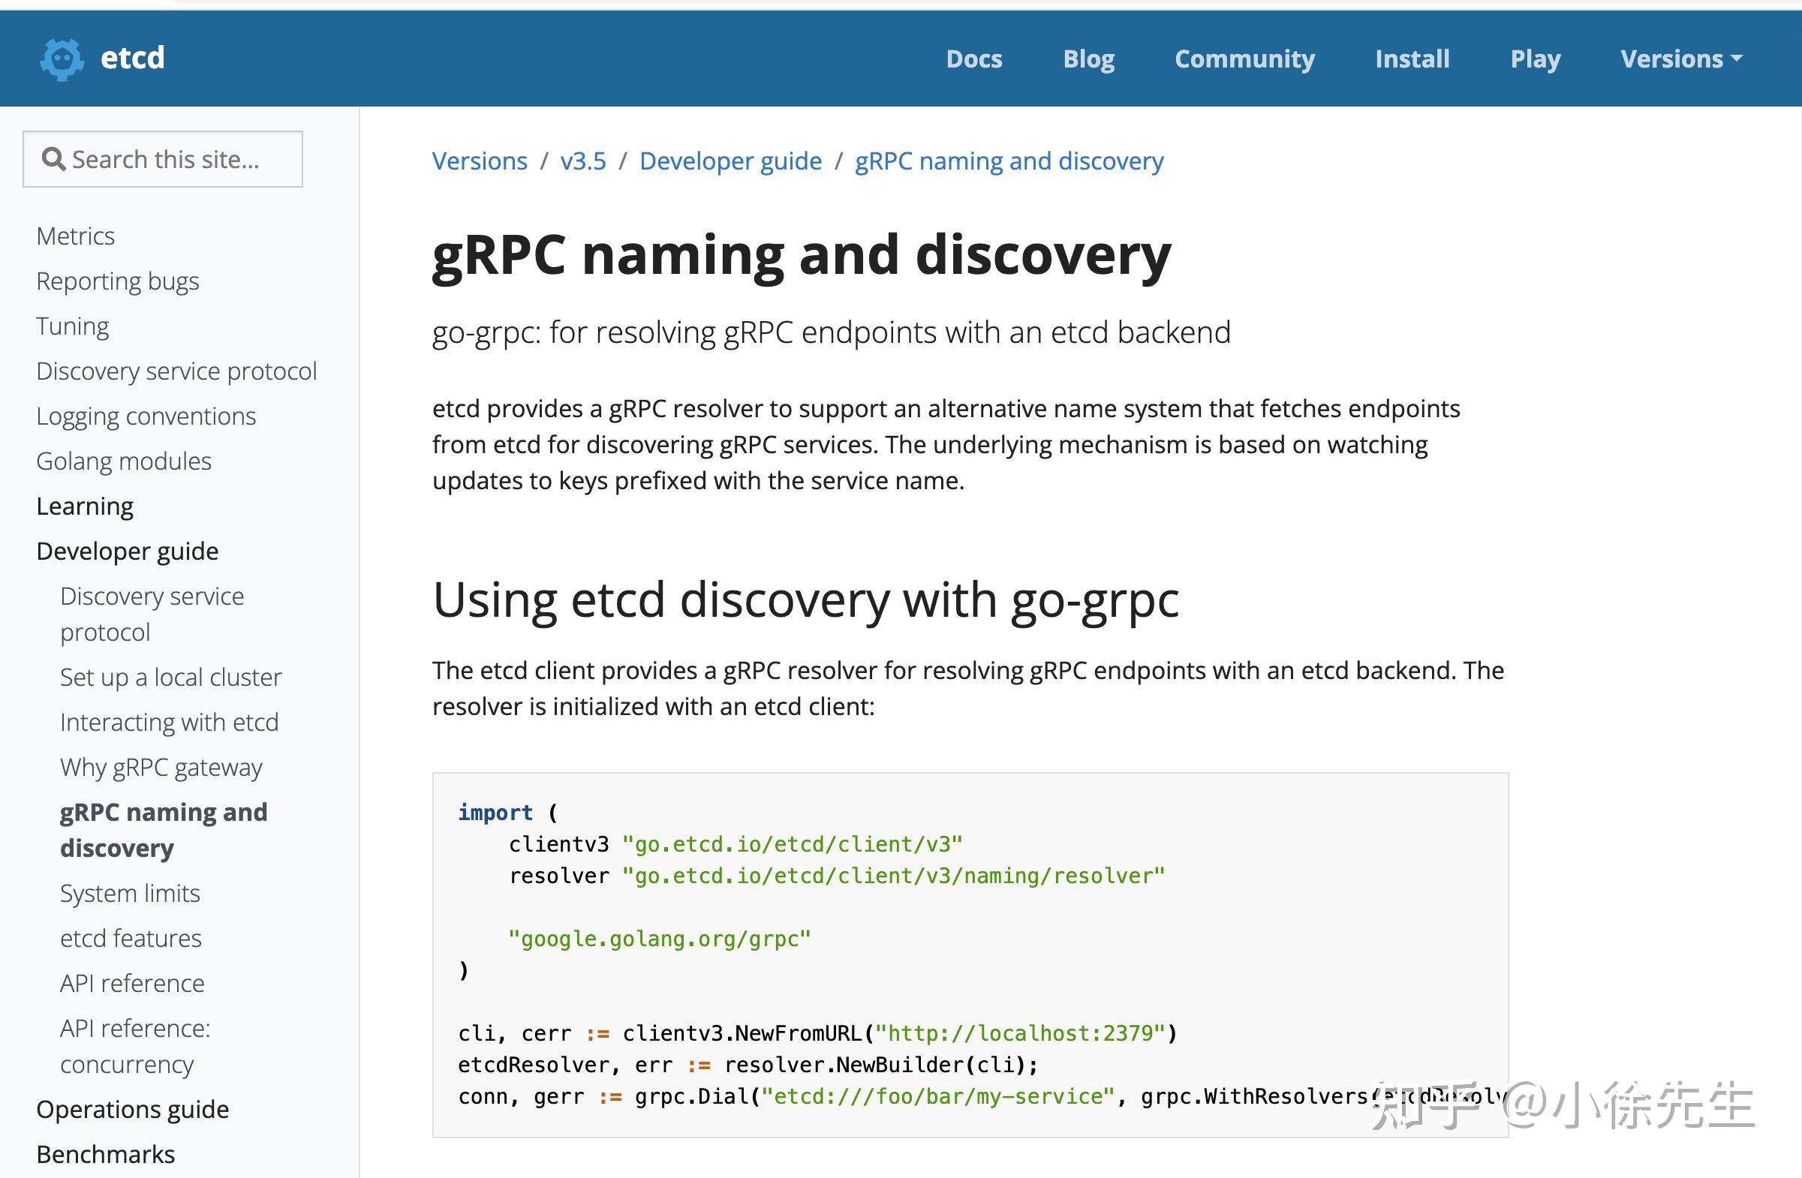Open the Docs menu item
Viewport: 1802px width, 1178px height.
[x=974, y=59]
